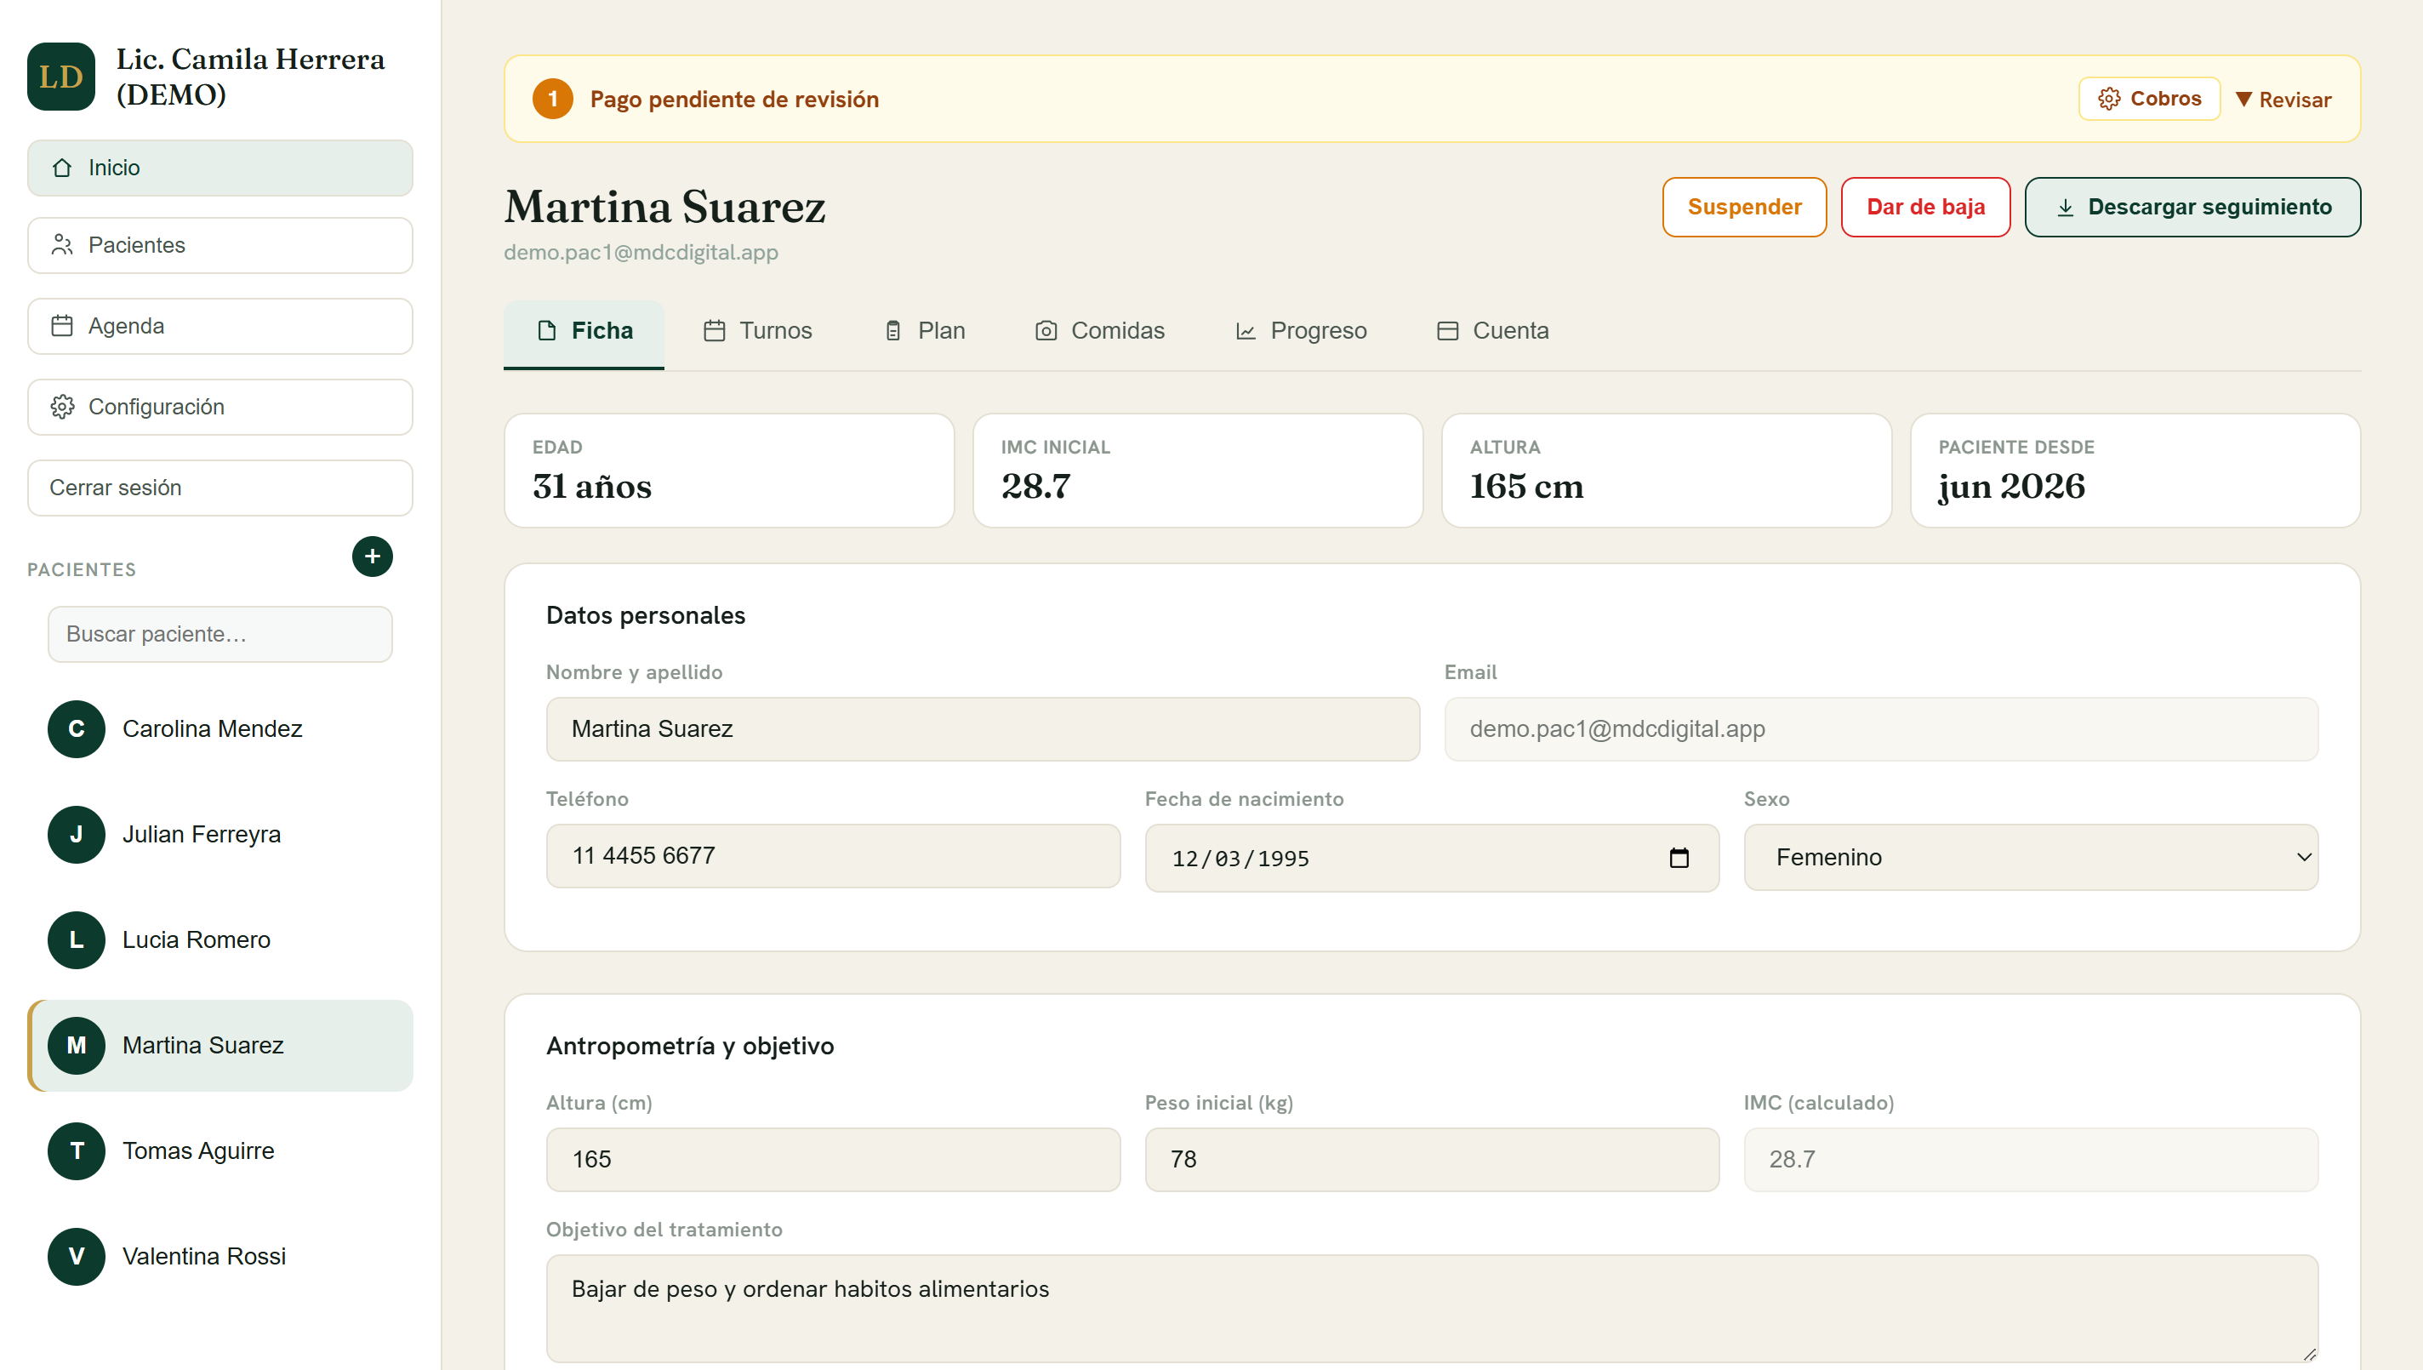The image size is (2423, 1370).
Task: Click Suspender button
Action: pos(1744,207)
